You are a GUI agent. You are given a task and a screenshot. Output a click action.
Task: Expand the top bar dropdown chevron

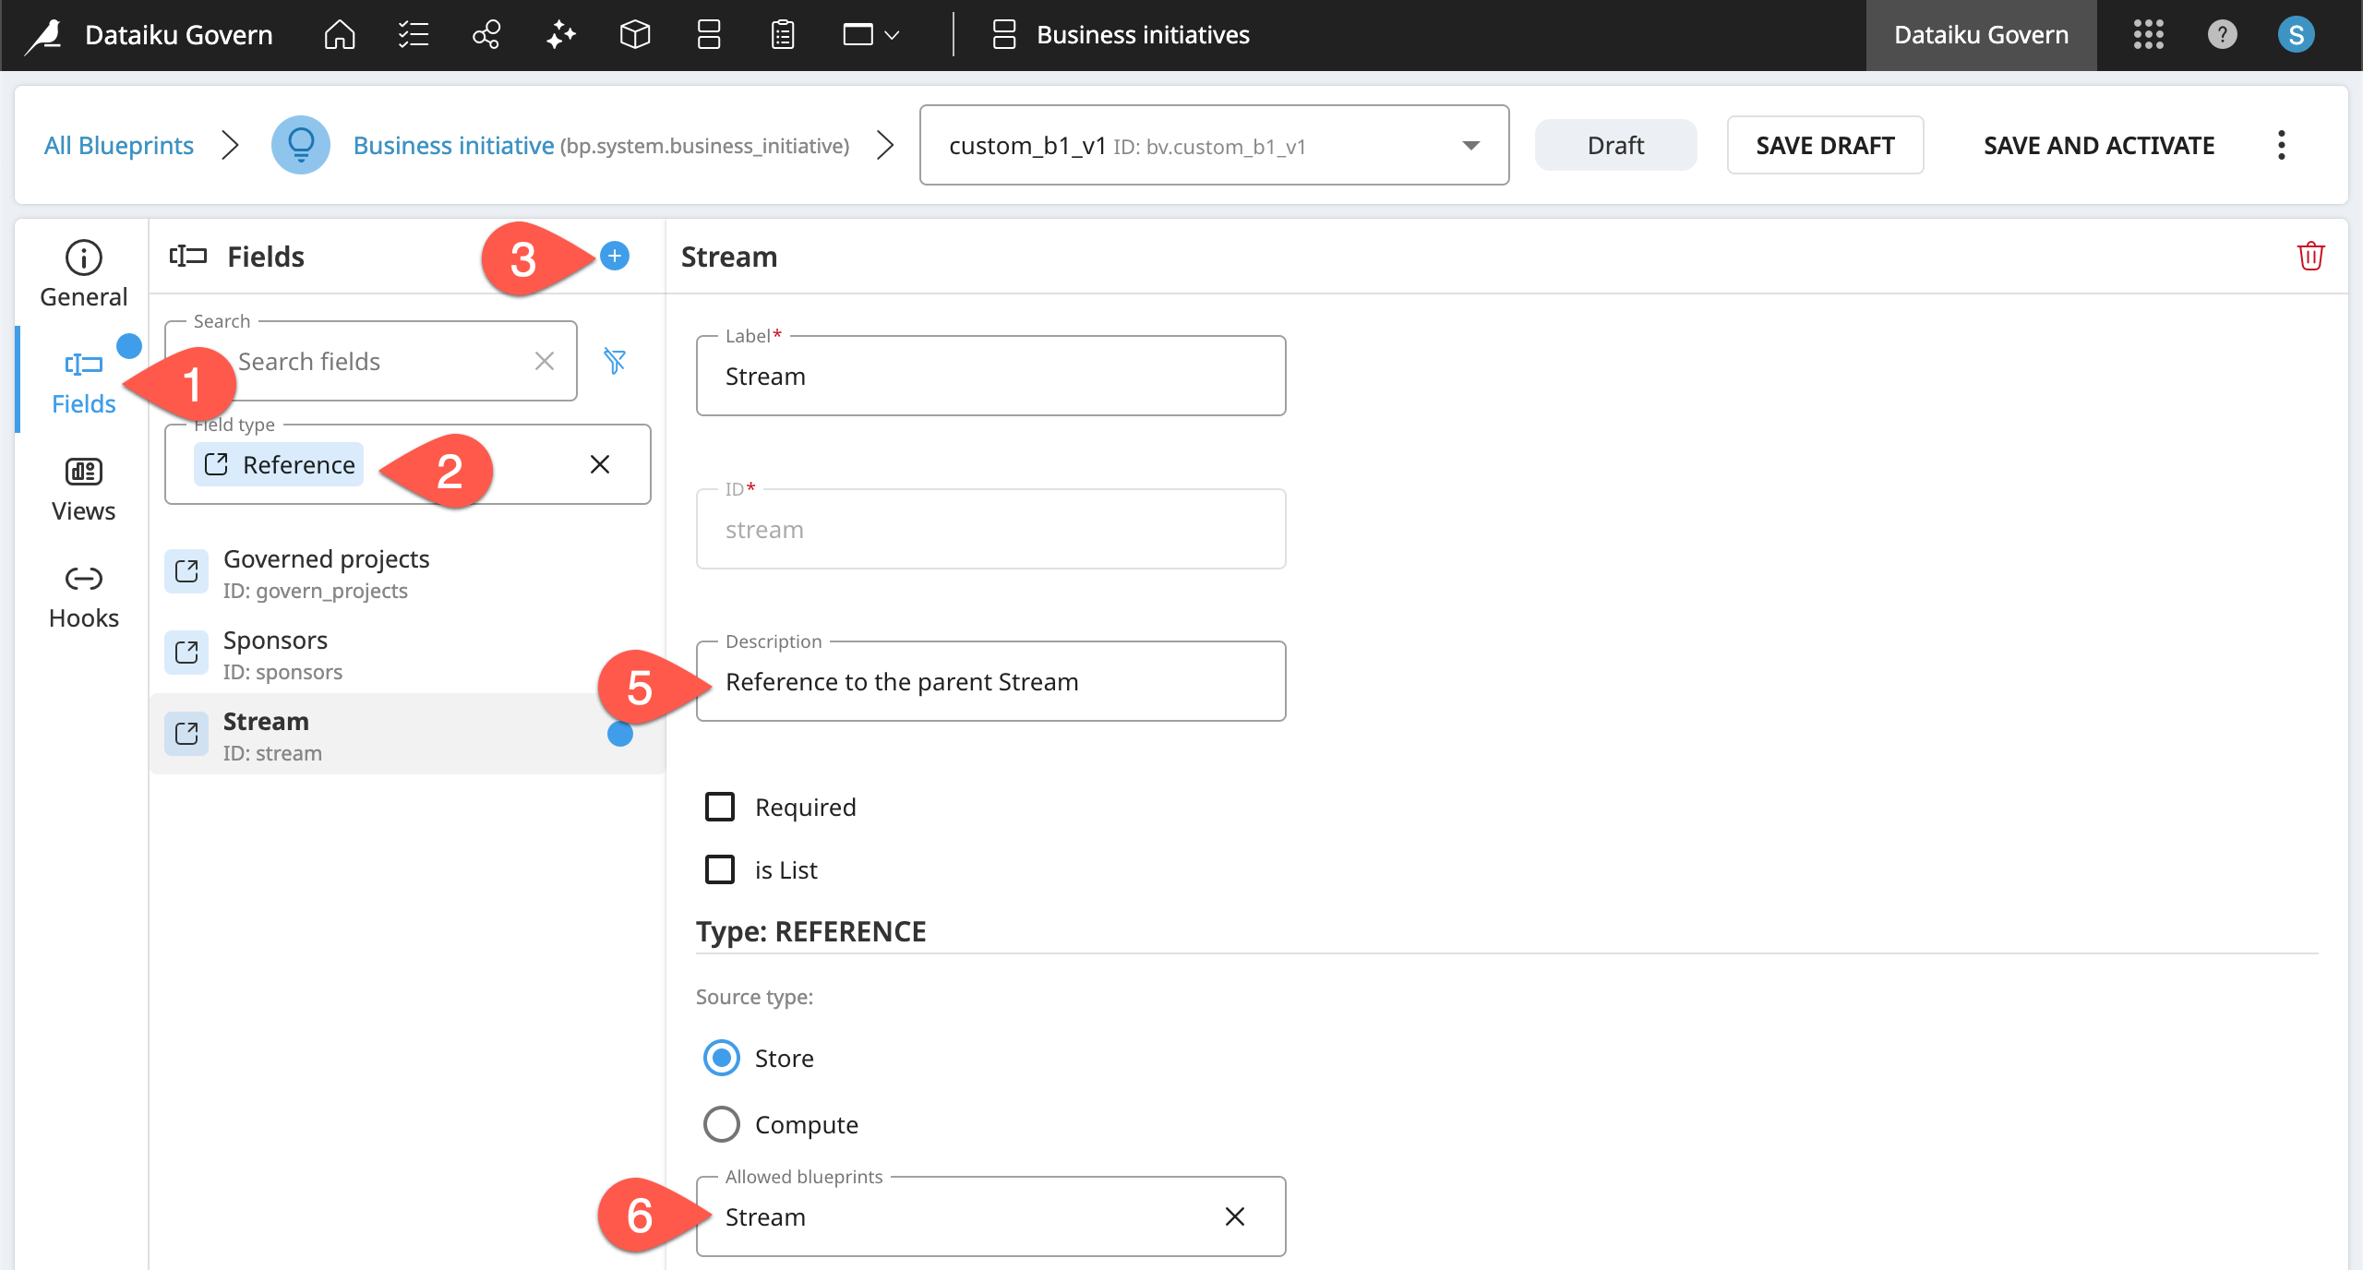[892, 35]
